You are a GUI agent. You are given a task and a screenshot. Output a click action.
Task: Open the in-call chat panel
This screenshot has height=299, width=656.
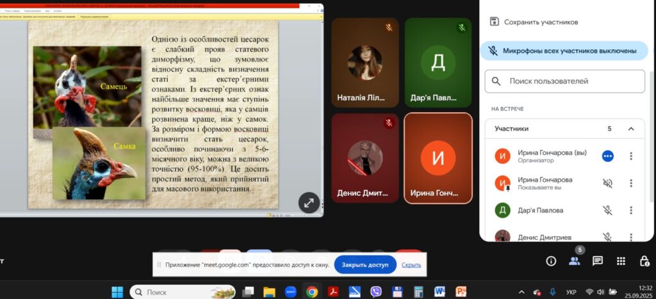(x=597, y=261)
